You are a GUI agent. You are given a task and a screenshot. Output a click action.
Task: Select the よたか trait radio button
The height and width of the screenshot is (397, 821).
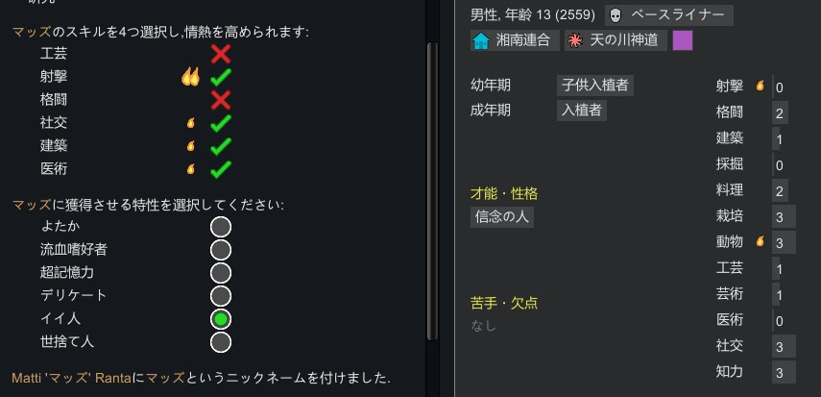[x=221, y=227]
